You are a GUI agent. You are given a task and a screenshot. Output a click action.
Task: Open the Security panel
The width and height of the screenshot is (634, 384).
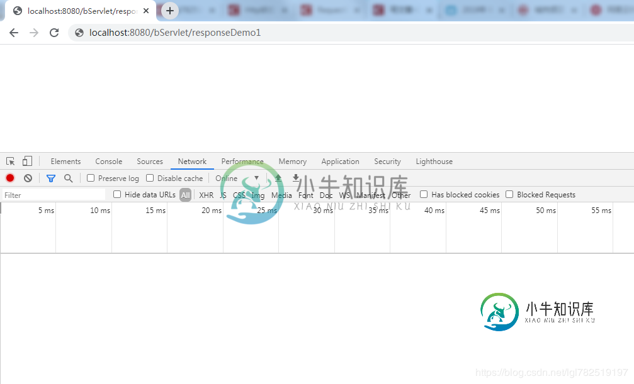click(x=387, y=162)
